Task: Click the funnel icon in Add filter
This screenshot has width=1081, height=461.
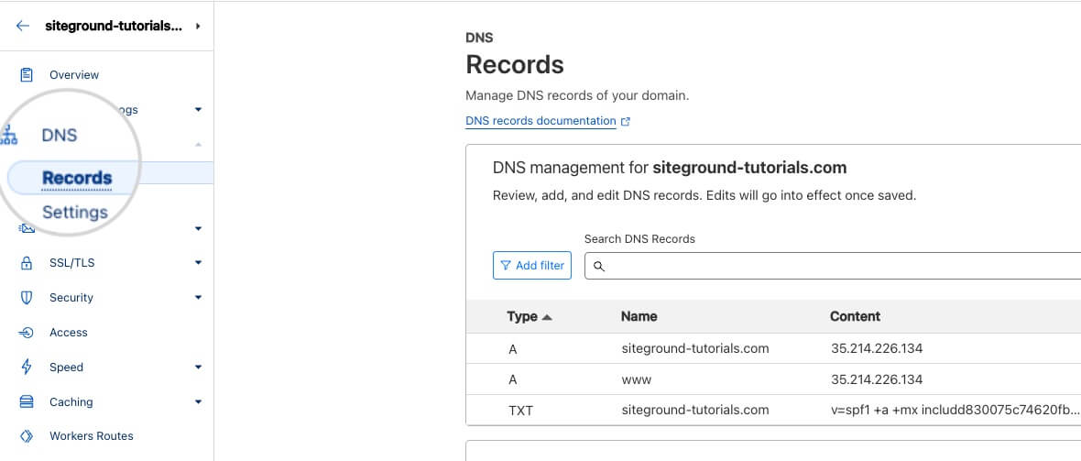Action: pyautogui.click(x=506, y=266)
